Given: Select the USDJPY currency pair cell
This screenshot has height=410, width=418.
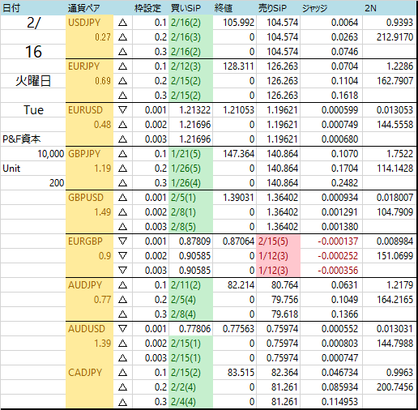Looking at the screenshot, I should pyautogui.click(x=89, y=23).
